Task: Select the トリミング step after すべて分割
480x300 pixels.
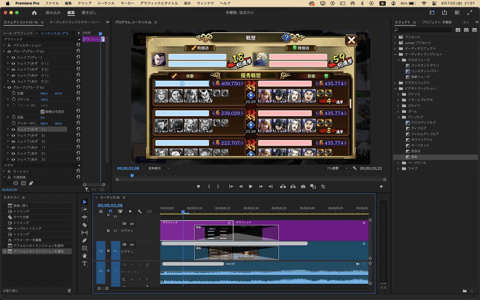Action: (x=21, y=223)
